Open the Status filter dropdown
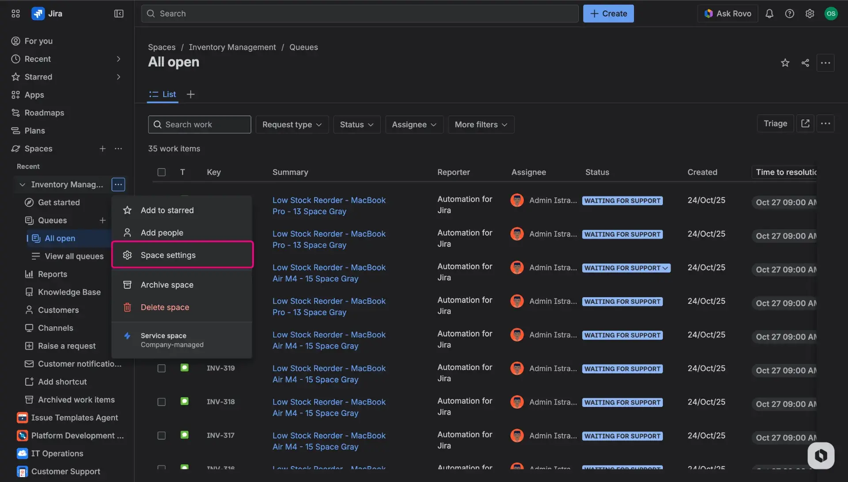This screenshot has height=482, width=848. (x=356, y=124)
